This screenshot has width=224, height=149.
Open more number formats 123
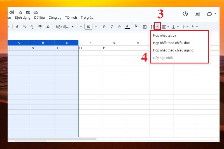tap(47, 27)
